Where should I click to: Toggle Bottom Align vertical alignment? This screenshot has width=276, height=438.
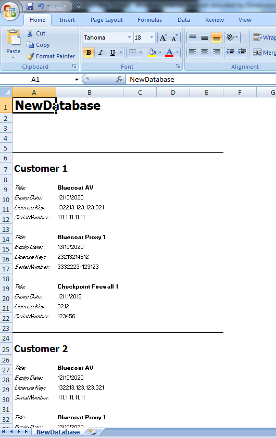point(217,37)
